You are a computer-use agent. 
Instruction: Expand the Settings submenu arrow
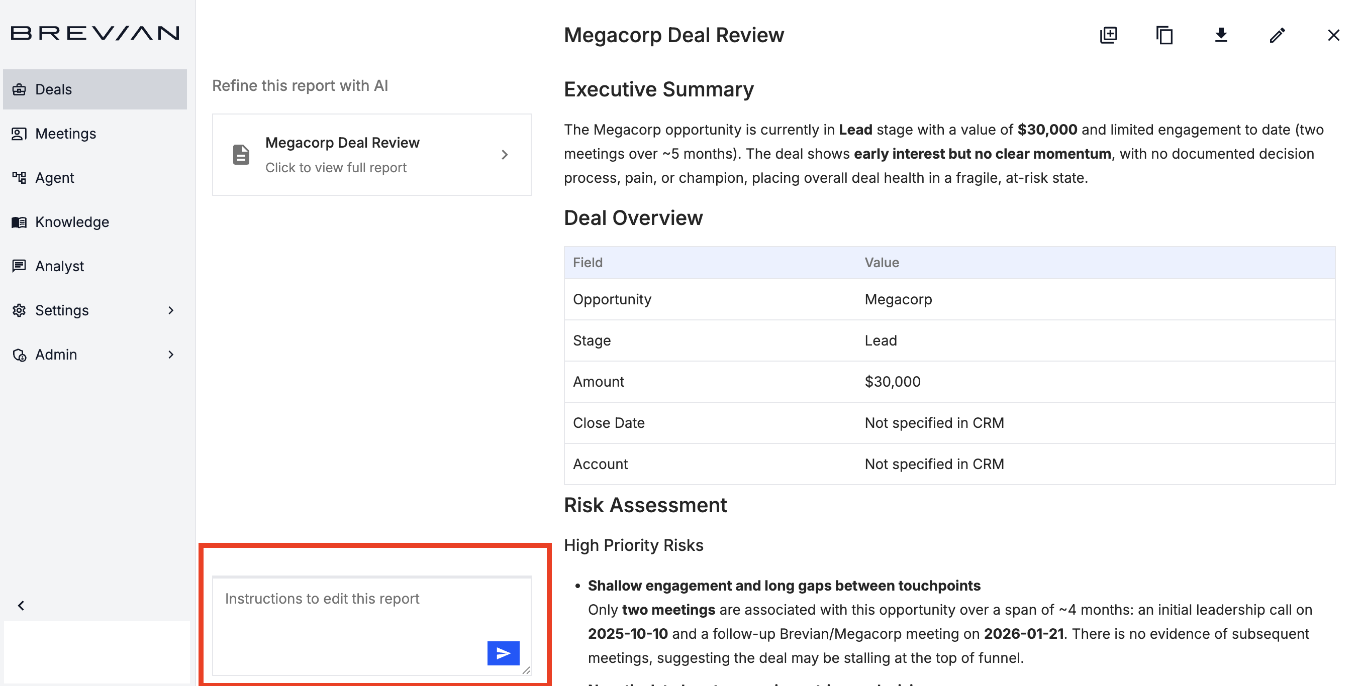point(170,310)
